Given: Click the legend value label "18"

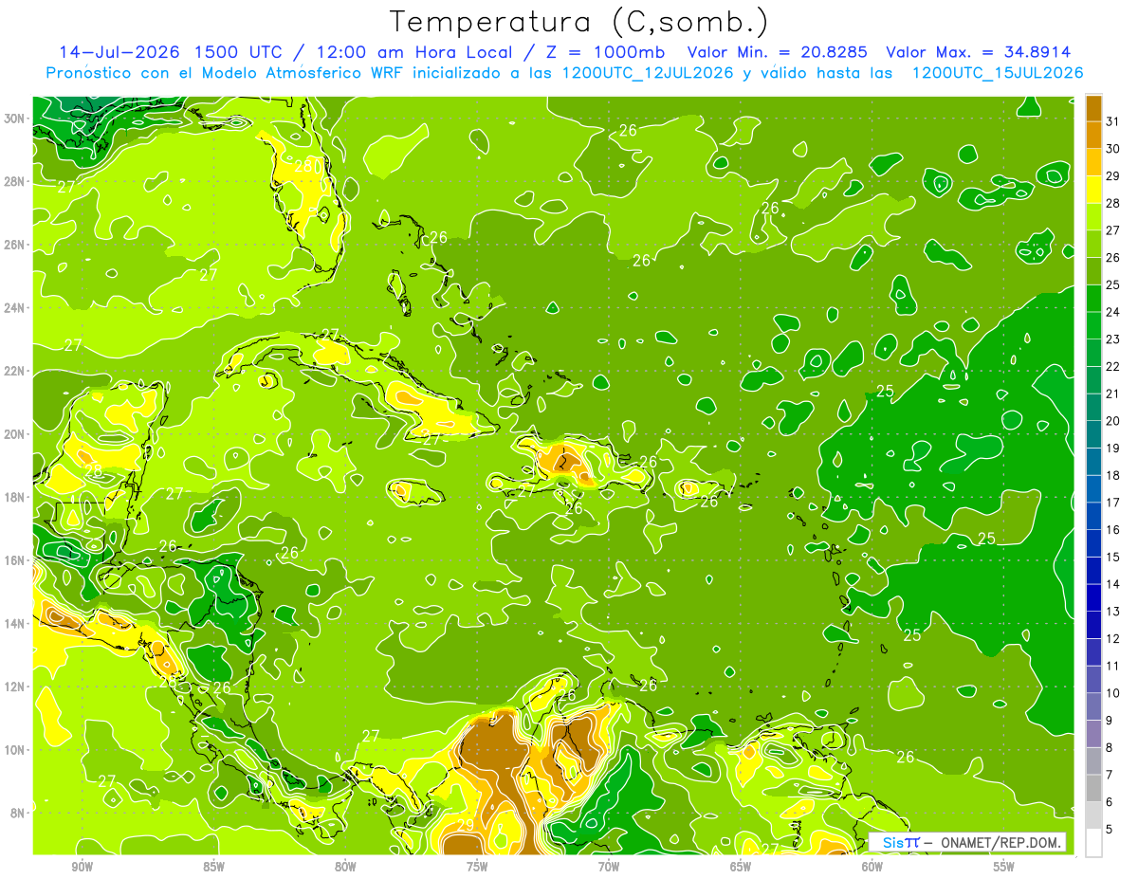Looking at the screenshot, I should coord(1113,475).
